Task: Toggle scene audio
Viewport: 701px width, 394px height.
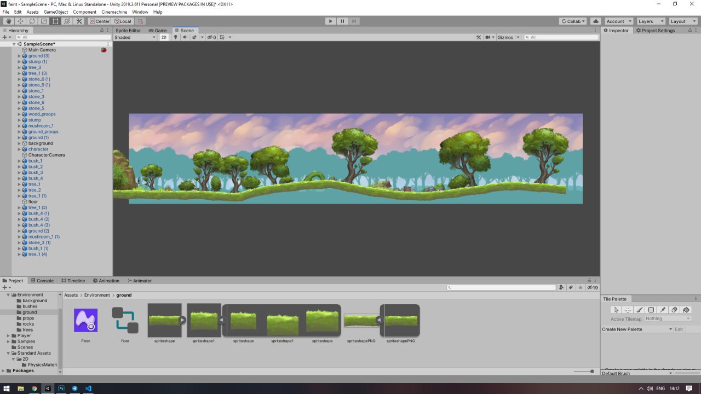Action: click(185, 37)
